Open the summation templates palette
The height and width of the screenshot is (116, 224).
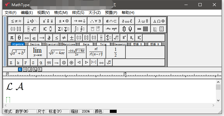point(63,29)
